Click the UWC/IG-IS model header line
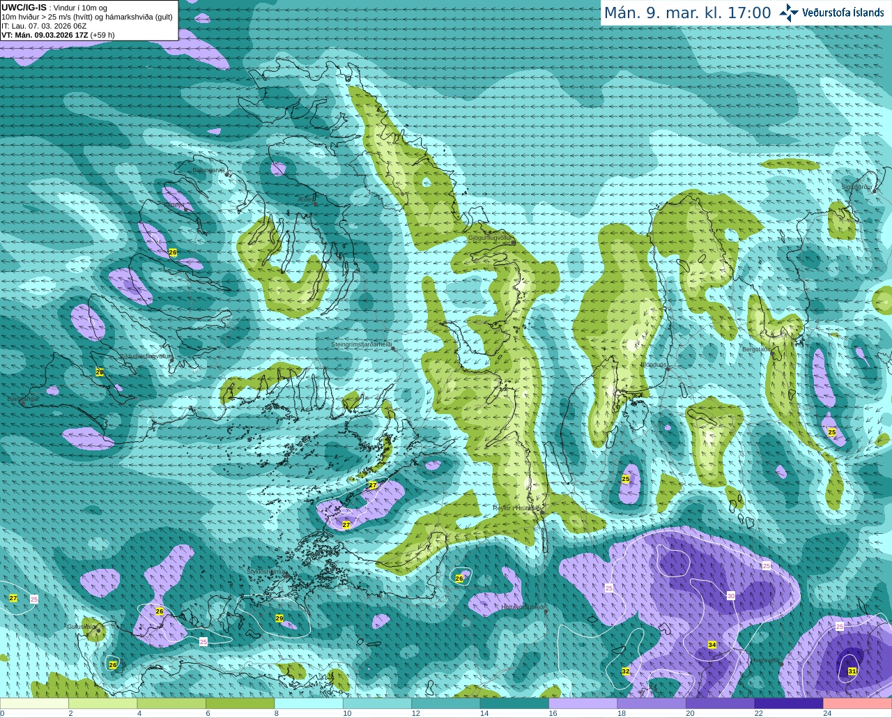 [54, 8]
